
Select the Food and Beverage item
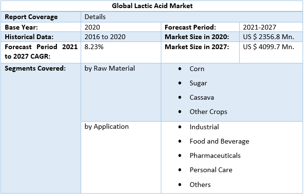pos(219,141)
